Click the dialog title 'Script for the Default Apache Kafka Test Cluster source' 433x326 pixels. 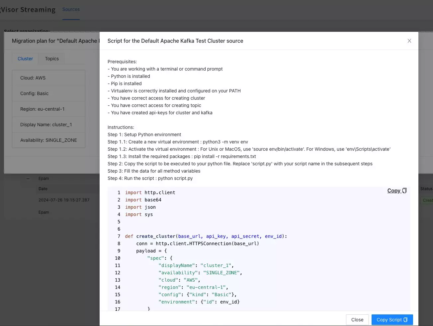175,41
